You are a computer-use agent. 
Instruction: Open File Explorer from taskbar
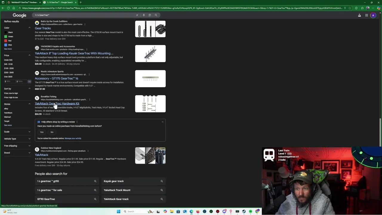[172, 211]
